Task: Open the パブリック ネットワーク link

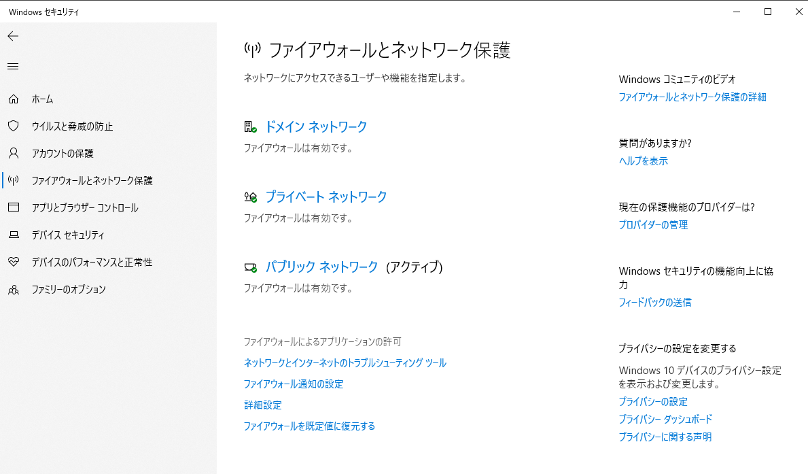Action: click(321, 267)
